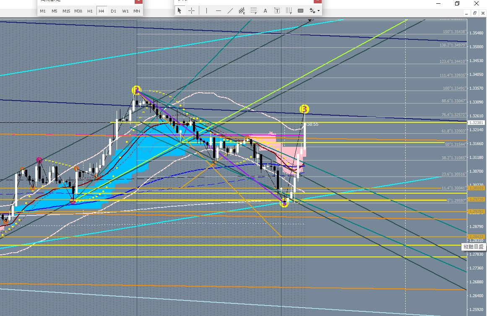Screen dimensions: 487x316
Task: Click the yellow wave marker 3
Action: click(x=305, y=109)
